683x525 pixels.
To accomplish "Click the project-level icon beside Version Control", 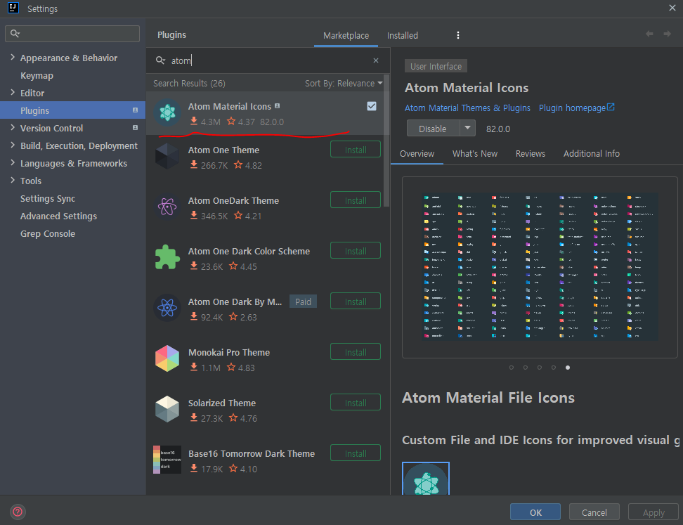I will pos(135,128).
